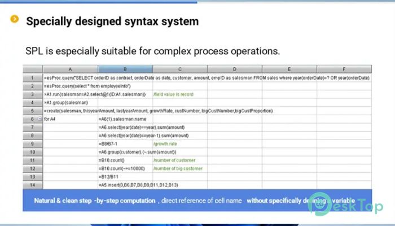This screenshot has width=395, height=226.
Task: Select column C header
Action: [x=180, y=69]
